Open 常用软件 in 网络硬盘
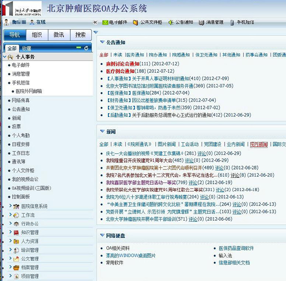The width and height of the screenshot is (286, 281). pyautogui.click(x=114, y=263)
